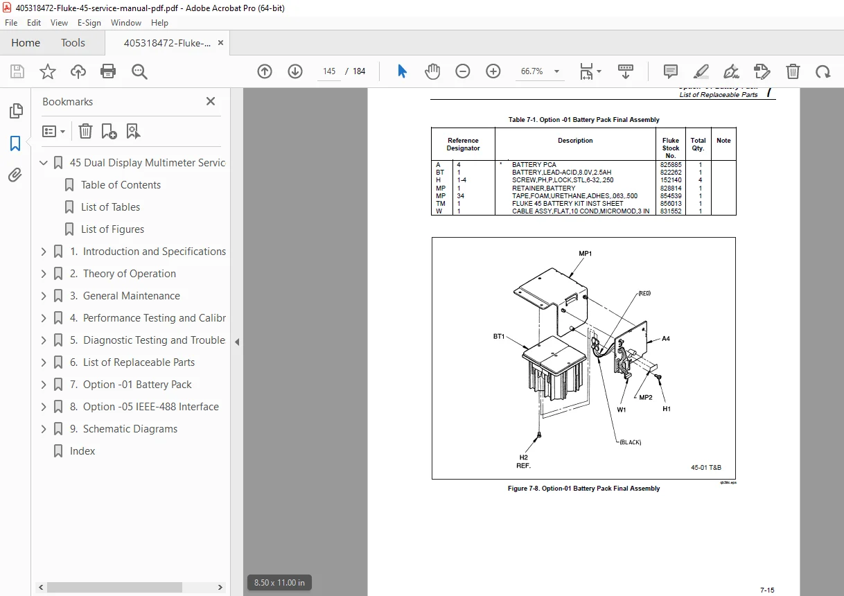Open 9. Schematic Diagrams bookmark text
The image size is (844, 596).
[123, 429]
